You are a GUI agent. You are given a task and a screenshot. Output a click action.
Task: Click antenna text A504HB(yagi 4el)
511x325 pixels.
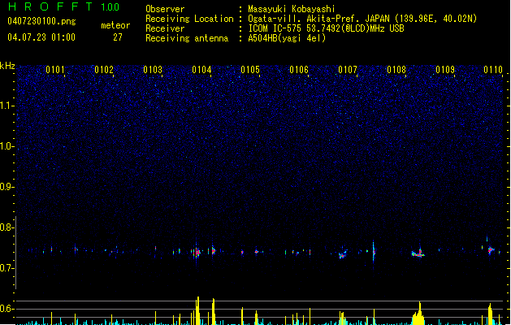287,38
